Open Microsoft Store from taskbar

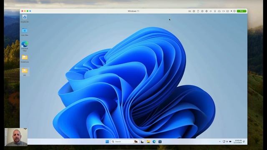point(160,142)
